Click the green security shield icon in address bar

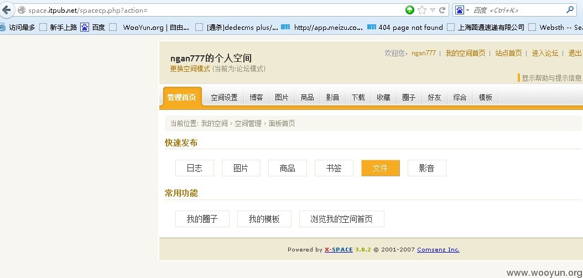tap(410, 10)
